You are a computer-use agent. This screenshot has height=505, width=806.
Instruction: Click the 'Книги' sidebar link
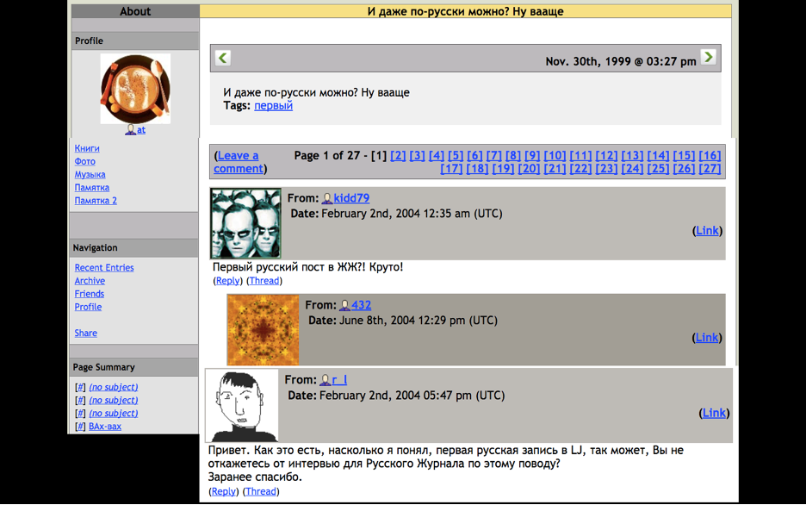(87, 149)
